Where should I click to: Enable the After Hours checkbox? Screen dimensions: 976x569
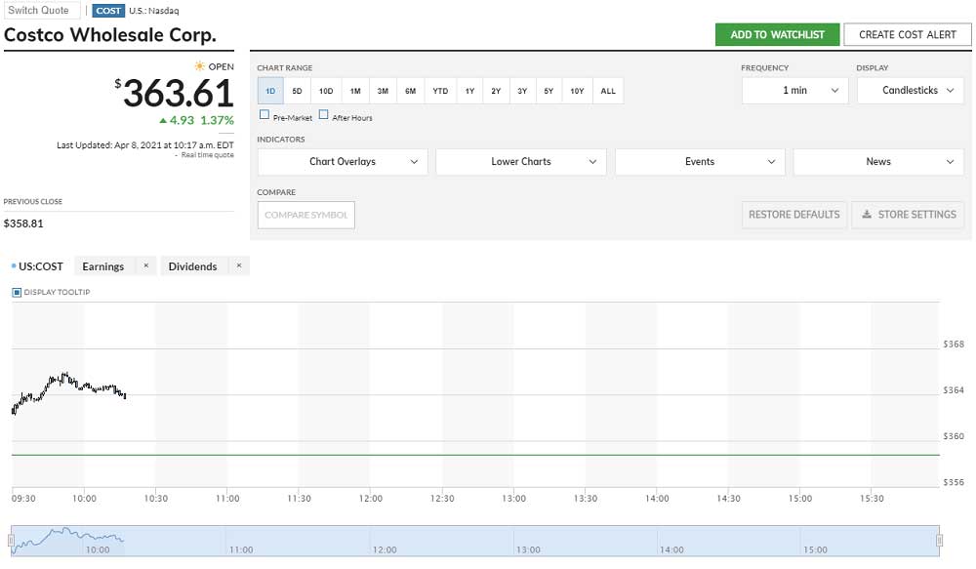pyautogui.click(x=324, y=114)
